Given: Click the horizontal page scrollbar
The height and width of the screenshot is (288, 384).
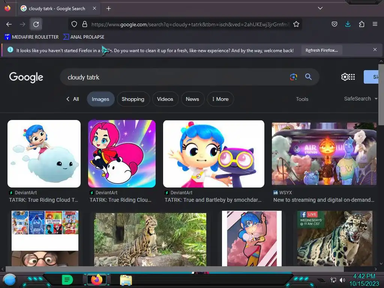Looking at the screenshot, I should pyautogui.click(x=175, y=269).
